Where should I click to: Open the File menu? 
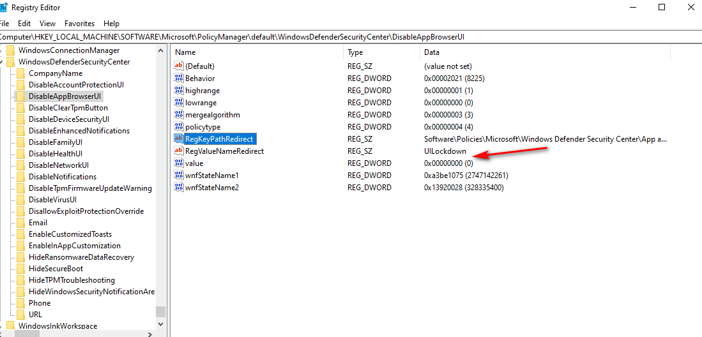point(4,23)
